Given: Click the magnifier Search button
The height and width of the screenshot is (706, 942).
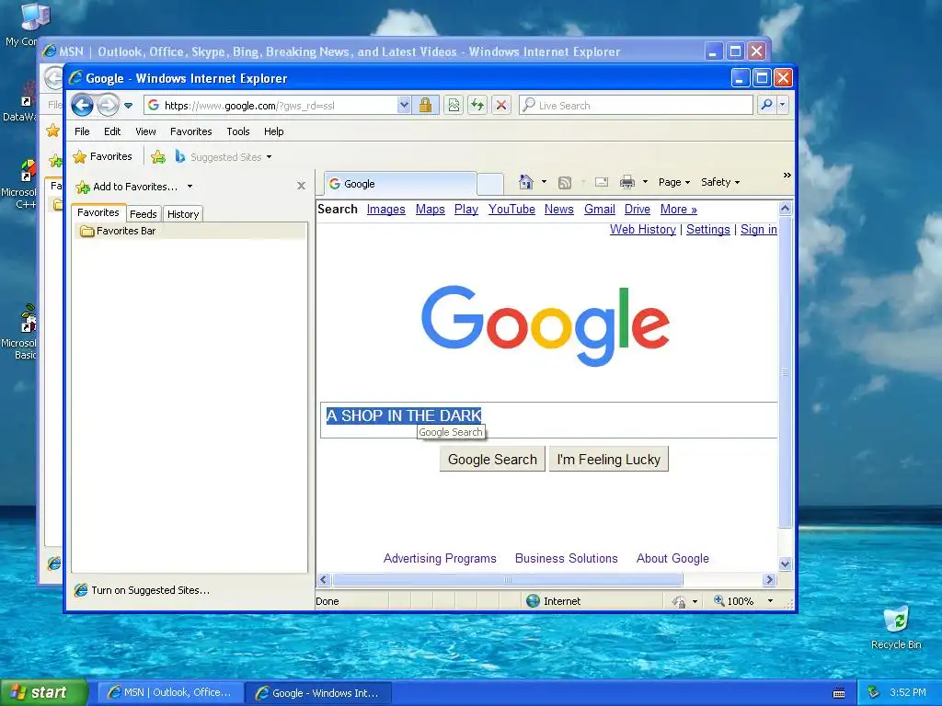Looking at the screenshot, I should [766, 105].
